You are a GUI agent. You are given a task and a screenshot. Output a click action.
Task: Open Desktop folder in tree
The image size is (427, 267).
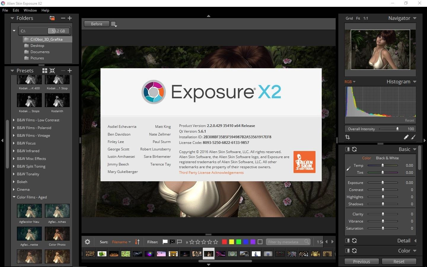37,46
